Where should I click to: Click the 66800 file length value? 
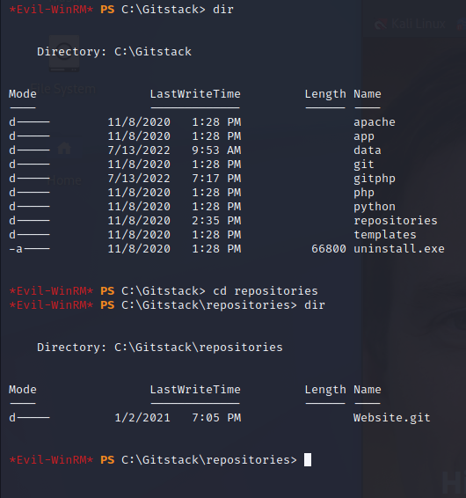tap(329, 249)
